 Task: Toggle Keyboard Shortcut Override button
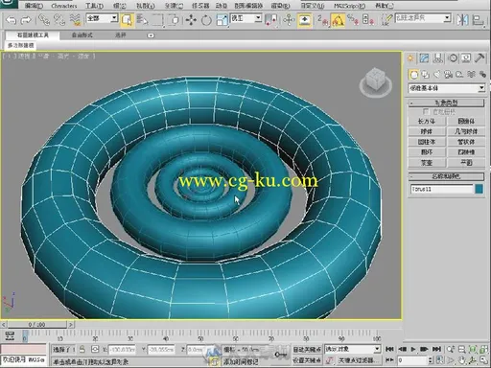pos(305,20)
